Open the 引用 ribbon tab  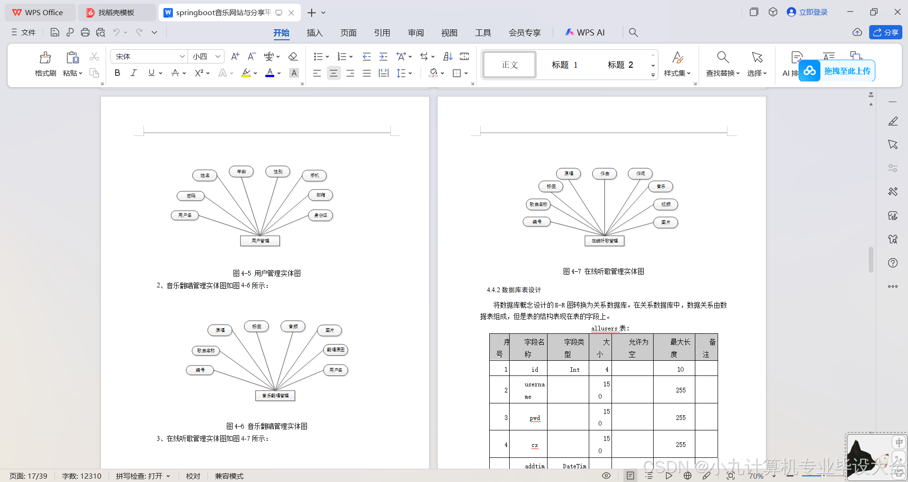coord(382,33)
